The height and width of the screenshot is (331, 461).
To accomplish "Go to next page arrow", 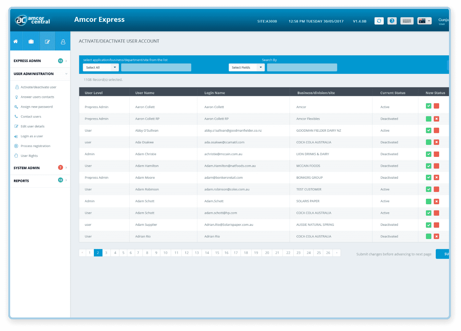I will (x=337, y=253).
